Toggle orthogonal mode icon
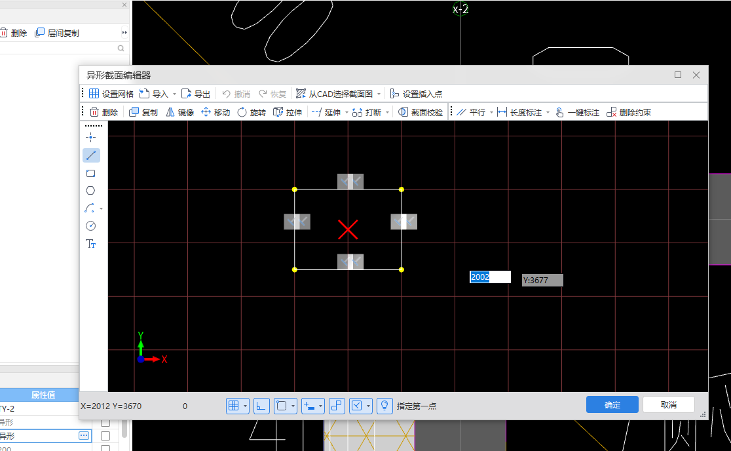 pos(261,406)
